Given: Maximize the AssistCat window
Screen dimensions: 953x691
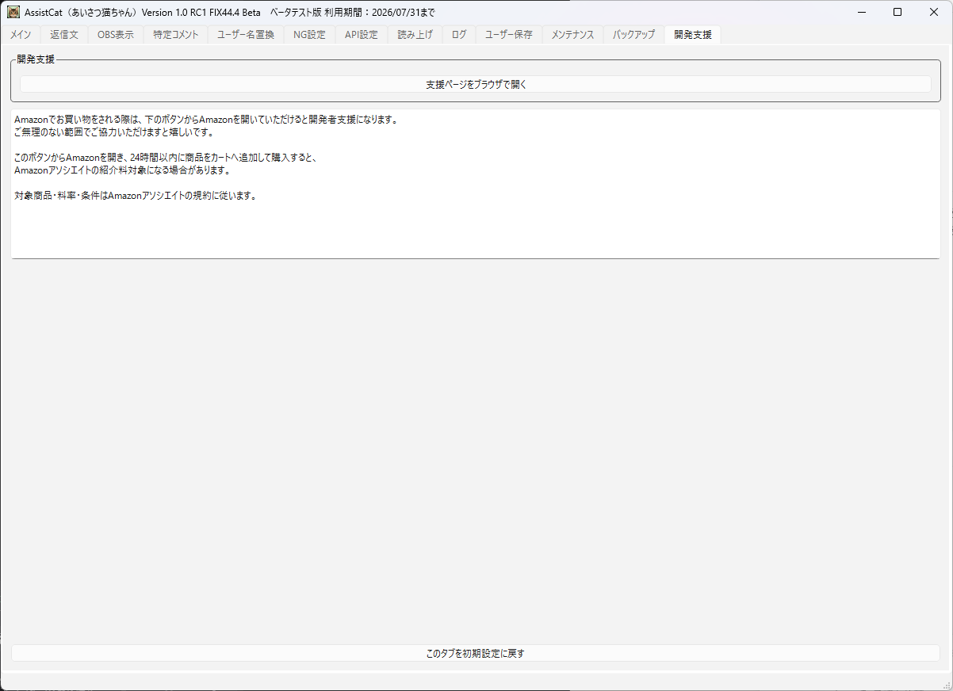Looking at the screenshot, I should point(898,12).
